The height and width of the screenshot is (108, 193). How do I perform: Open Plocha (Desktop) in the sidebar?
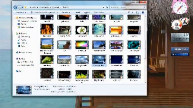pos(22,24)
